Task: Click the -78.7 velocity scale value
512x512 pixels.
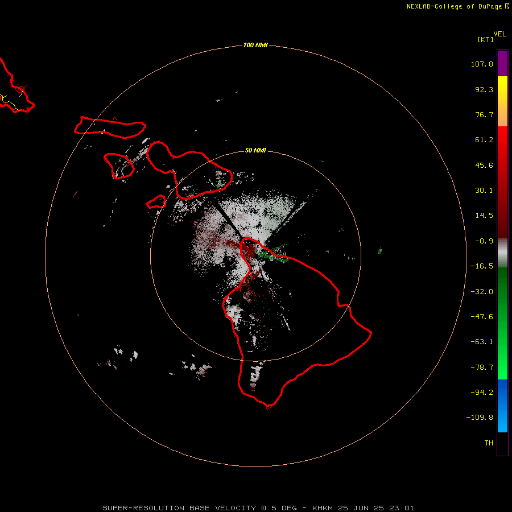Action: click(482, 368)
